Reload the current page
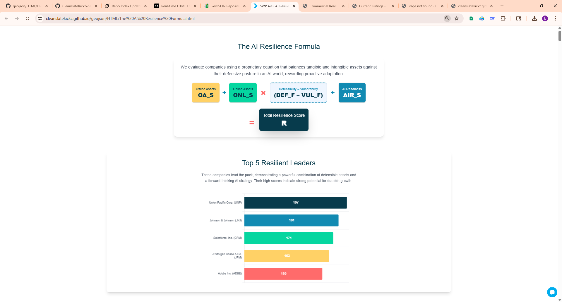Screen dimensions: 562x302 pyautogui.click(x=28, y=18)
